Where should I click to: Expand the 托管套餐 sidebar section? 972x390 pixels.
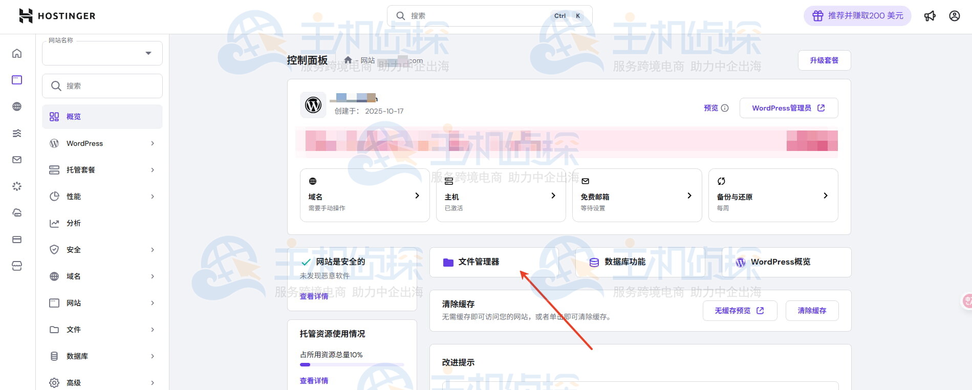tap(102, 170)
